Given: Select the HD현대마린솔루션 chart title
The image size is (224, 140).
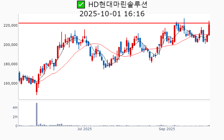Looking at the screenshot, I should 118,4.
